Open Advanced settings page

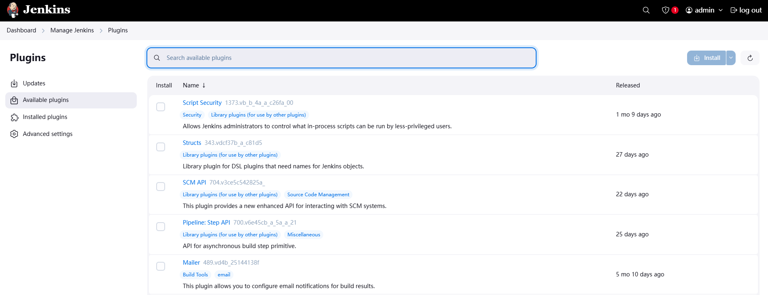71,134
